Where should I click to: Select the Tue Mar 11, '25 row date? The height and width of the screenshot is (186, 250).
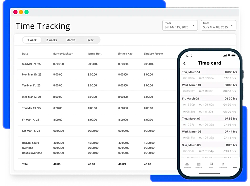[x=31, y=85]
